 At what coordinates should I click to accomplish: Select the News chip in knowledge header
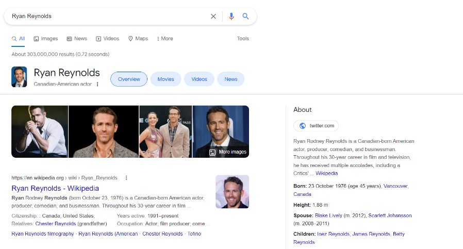[x=231, y=79]
